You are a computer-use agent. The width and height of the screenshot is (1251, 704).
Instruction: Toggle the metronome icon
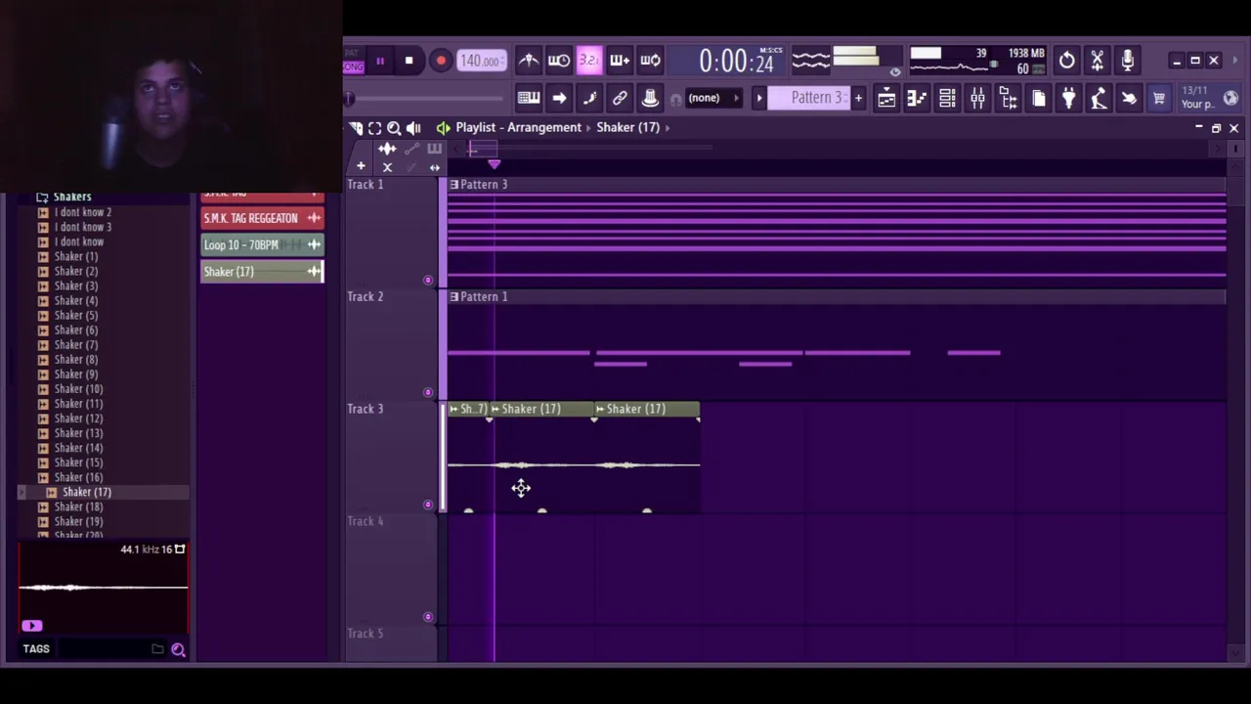[x=529, y=61]
